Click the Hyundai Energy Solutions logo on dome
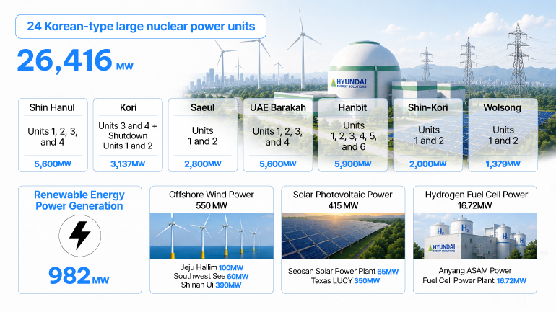Viewport: 556px width, 312px height. (349, 83)
